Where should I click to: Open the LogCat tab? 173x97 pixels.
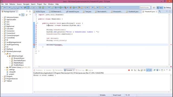coord(89,70)
